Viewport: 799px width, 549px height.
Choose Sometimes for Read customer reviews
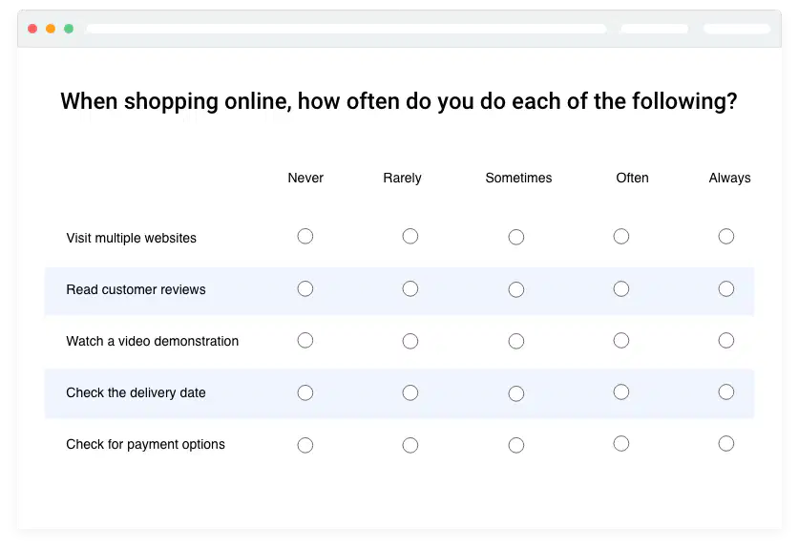click(516, 289)
